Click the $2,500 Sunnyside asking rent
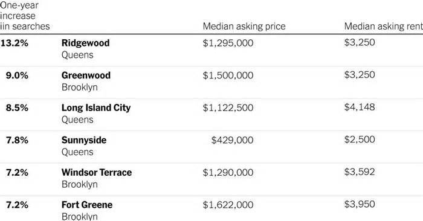The width and height of the screenshot is (423, 221). click(360, 139)
